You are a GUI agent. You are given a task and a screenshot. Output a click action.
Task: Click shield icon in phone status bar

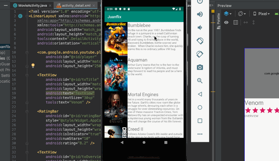120,9
